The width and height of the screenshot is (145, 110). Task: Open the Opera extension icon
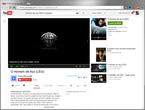[x=126, y=8]
